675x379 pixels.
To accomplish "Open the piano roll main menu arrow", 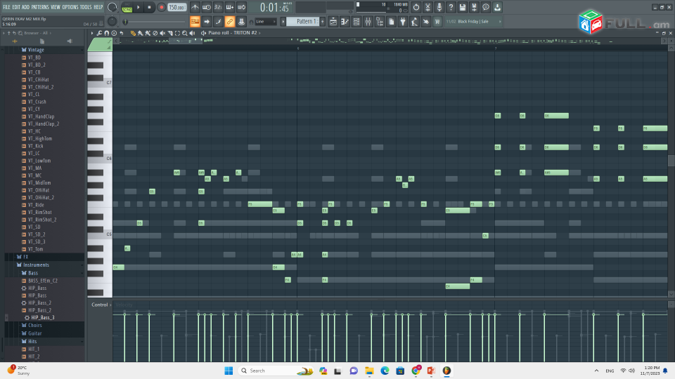I will (92, 33).
